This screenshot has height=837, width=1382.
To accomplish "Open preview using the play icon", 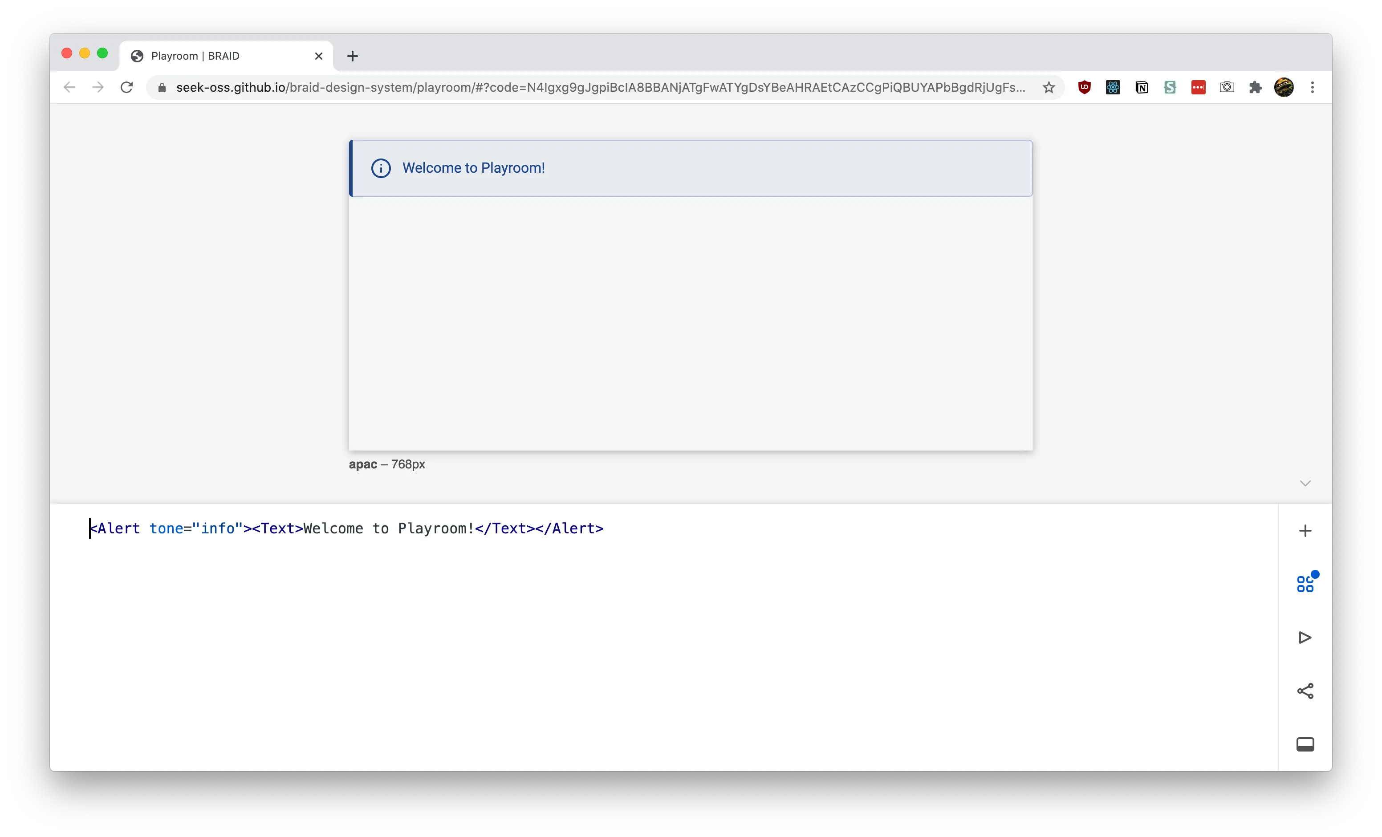I will coord(1305,637).
